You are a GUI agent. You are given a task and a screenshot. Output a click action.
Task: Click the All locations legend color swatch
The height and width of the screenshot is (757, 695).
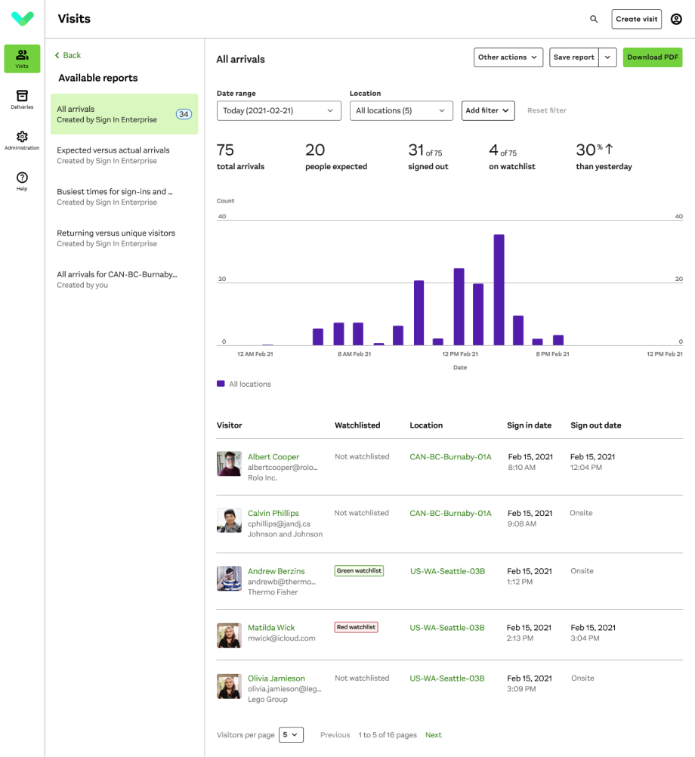(221, 384)
